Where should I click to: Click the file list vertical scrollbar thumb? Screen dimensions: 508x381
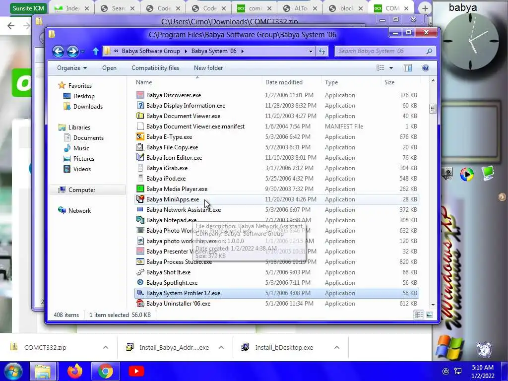pos(433,109)
